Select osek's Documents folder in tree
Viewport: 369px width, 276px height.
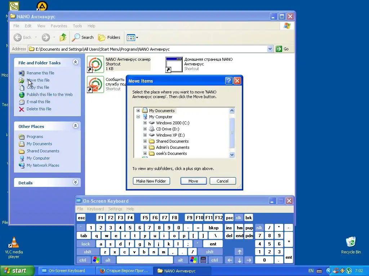171,153
